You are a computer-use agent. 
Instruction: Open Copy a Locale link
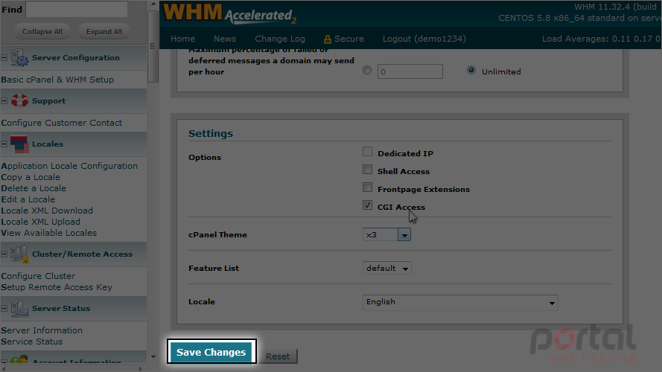click(x=31, y=177)
